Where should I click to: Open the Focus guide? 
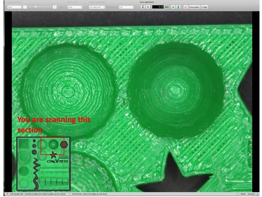coord(194,7)
